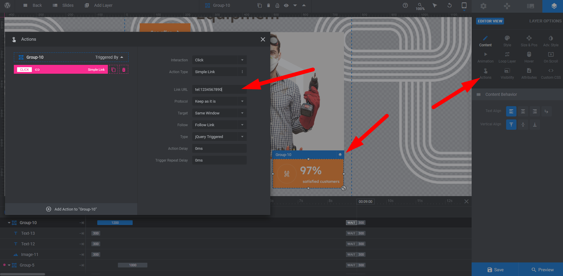The image size is (563, 276).
Task: Lock the selected layer
Action: point(277,5)
